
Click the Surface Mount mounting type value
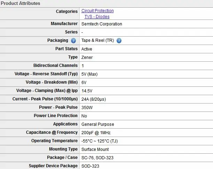coord(95,149)
